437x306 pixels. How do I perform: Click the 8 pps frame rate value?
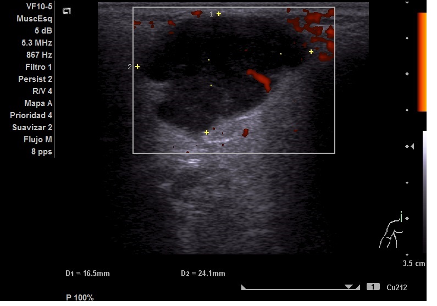[42, 152]
